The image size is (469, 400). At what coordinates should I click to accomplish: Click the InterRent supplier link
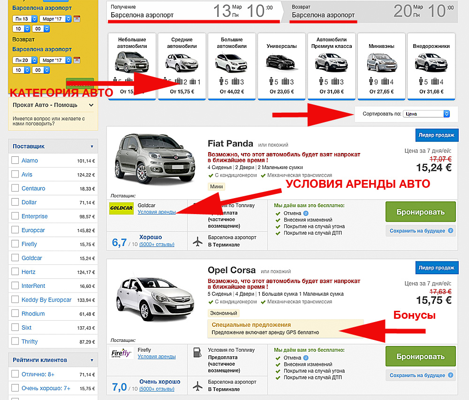pos(33,285)
